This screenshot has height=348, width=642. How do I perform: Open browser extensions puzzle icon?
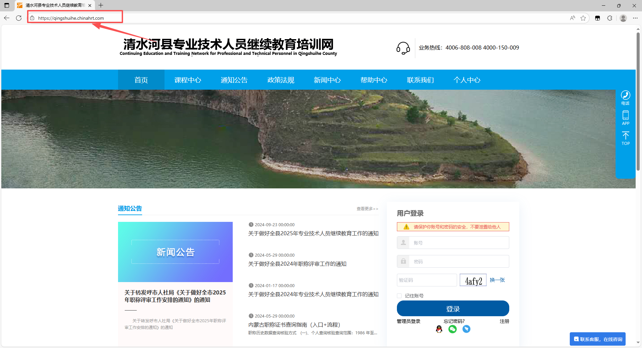pyautogui.click(x=610, y=18)
